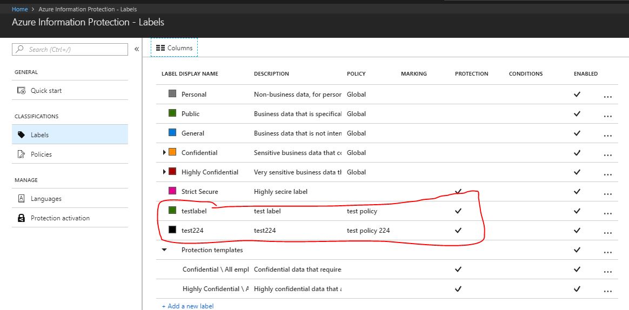
Task: Click the 'test policy 224' policy cell
Action: 368,230
